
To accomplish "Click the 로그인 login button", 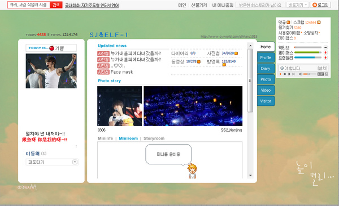I will click(x=321, y=5).
